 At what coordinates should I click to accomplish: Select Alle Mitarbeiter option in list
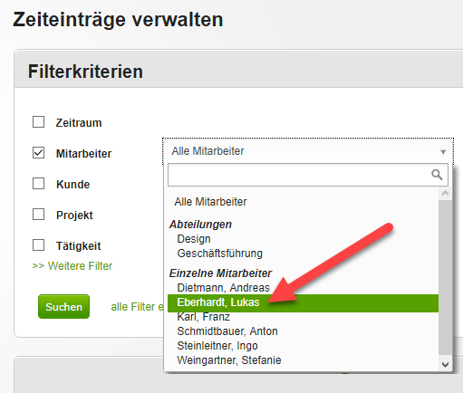tap(210, 202)
